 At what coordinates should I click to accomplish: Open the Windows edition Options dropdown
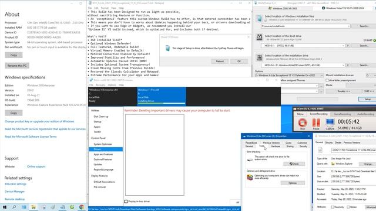(289, 76)
